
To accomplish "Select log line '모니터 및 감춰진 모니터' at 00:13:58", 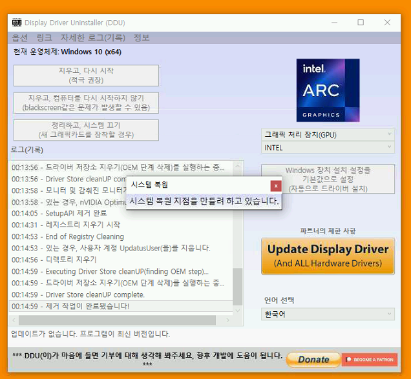I will 68,190.
